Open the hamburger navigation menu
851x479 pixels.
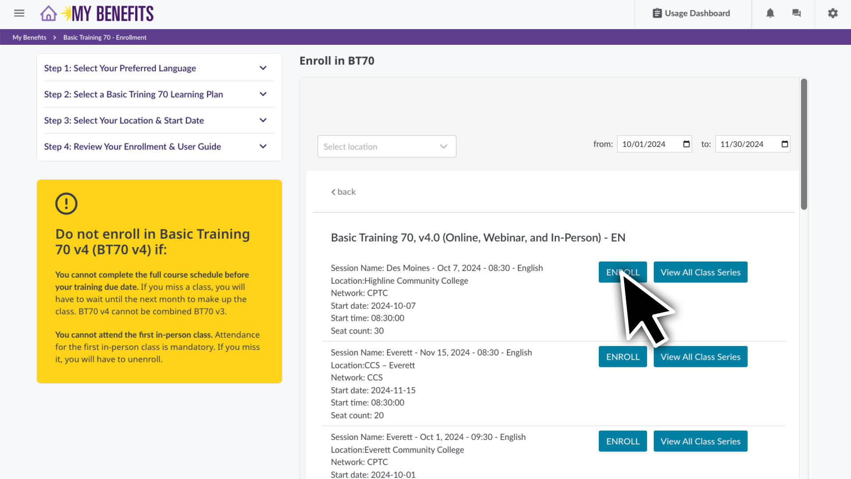pos(19,13)
